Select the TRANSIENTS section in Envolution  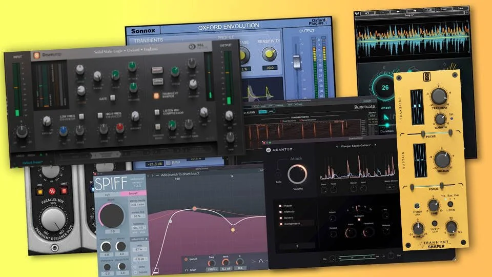149,40
